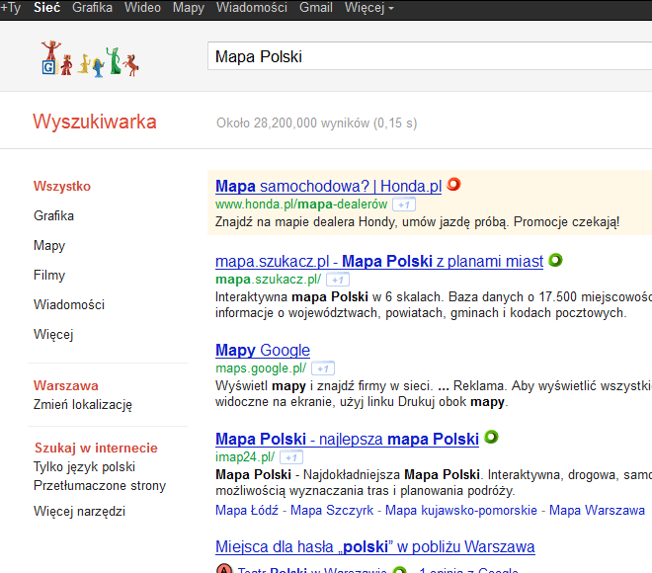Click +1 button next to maps.google.pl URL

pos(323,368)
